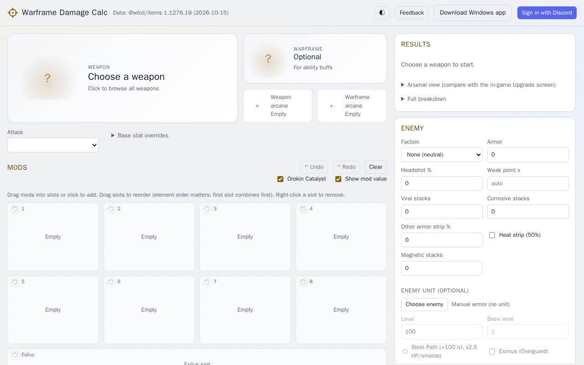Enable the Heat strip (50%) checkbox
The height and width of the screenshot is (365, 584).
click(492, 235)
